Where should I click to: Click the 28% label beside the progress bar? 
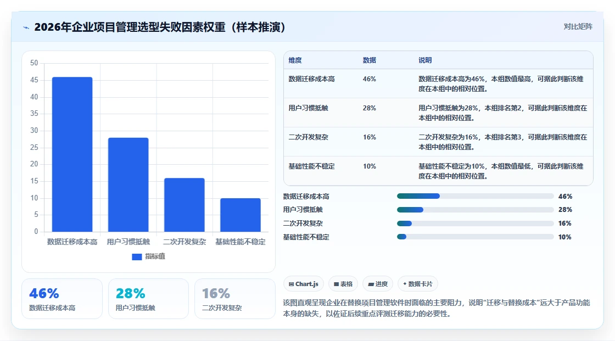[565, 210]
